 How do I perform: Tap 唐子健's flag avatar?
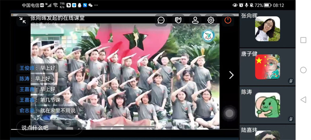tap(267, 67)
